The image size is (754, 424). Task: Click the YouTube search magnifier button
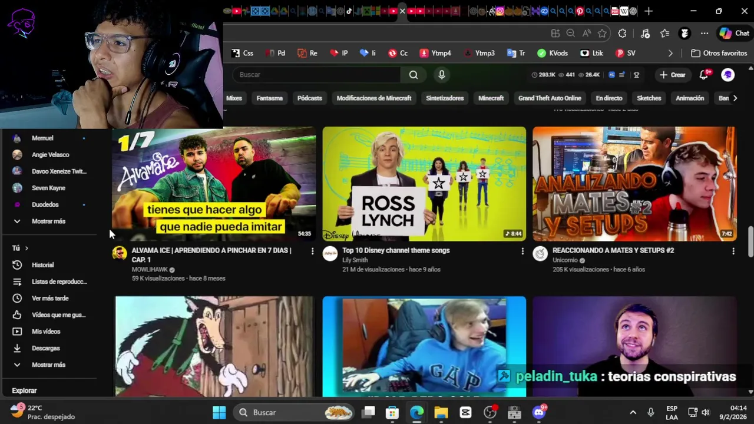click(x=414, y=75)
